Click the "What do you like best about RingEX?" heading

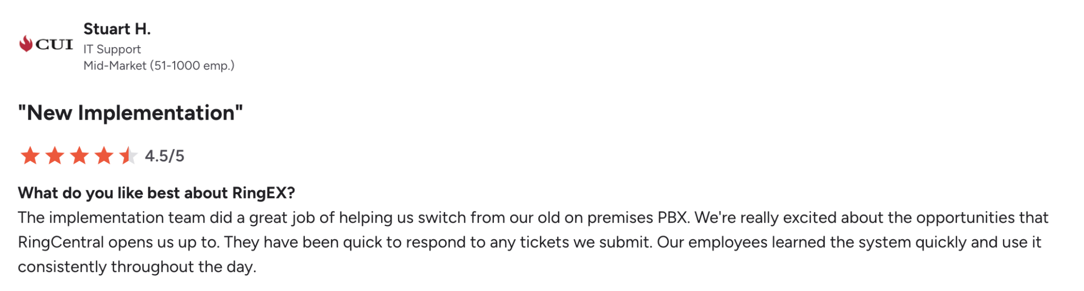pyautogui.click(x=156, y=193)
